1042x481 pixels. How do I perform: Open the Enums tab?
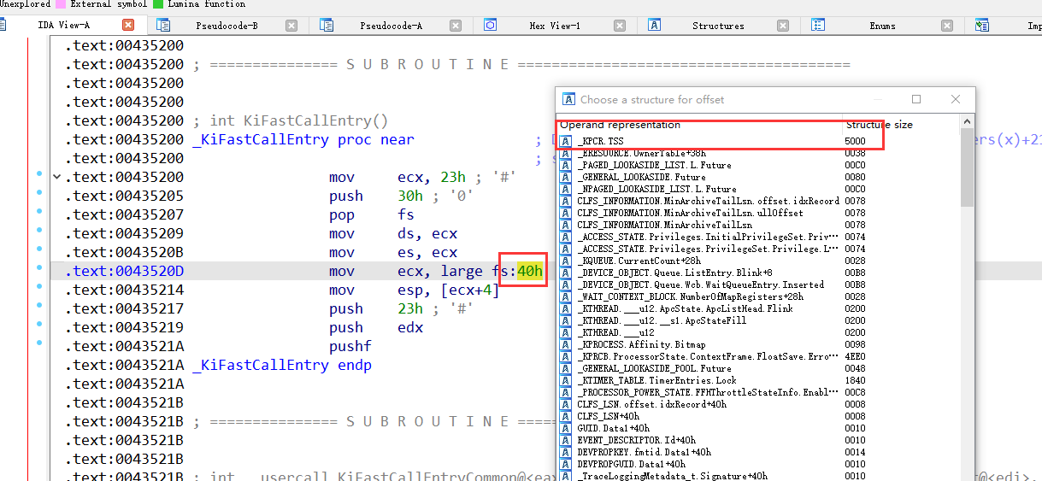(x=882, y=26)
